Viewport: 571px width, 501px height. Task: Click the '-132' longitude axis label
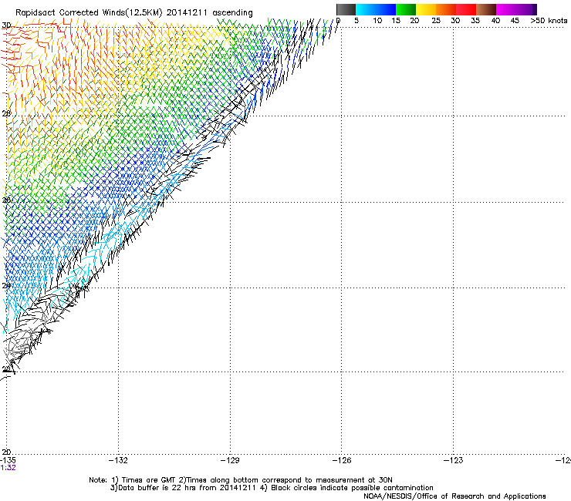(118, 460)
